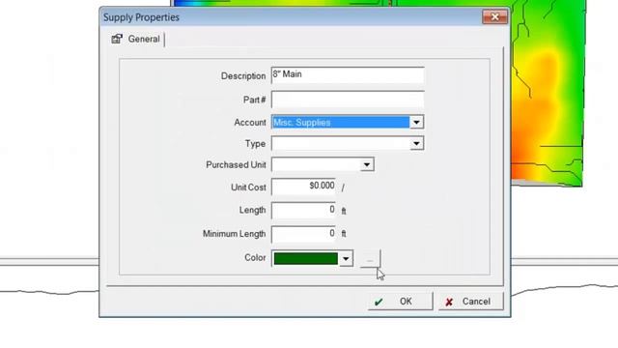Click the Unit Cost label
Viewport: 618px width, 348px height.
click(248, 188)
